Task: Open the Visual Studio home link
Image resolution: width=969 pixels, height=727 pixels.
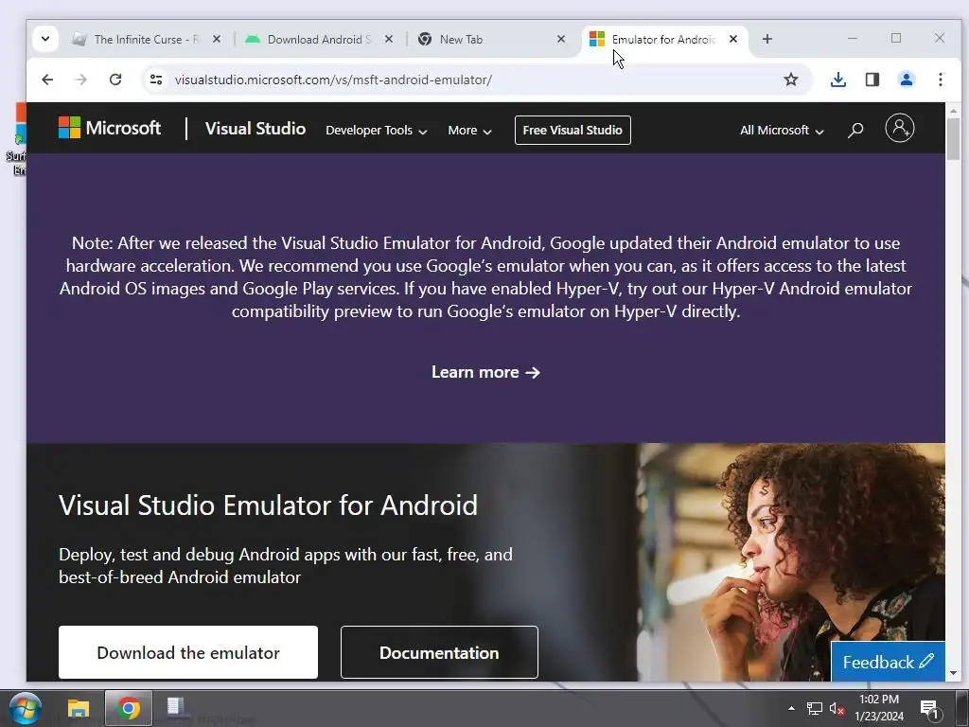Action: click(x=255, y=129)
